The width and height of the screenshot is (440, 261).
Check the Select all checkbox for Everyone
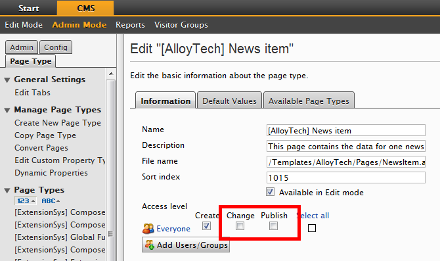pyautogui.click(x=312, y=228)
